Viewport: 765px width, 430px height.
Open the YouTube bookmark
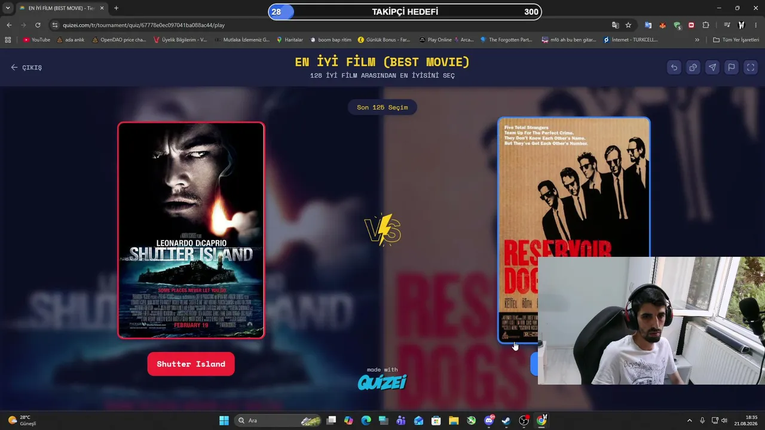coord(36,40)
